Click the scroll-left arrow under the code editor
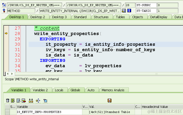Screen dimensions: 183x115 (x=8, y=74)
